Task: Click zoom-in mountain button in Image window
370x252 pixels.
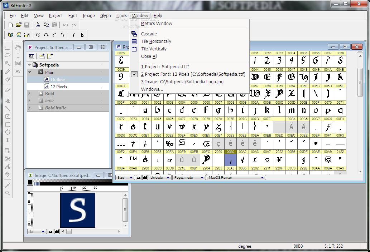Action: [57, 232]
